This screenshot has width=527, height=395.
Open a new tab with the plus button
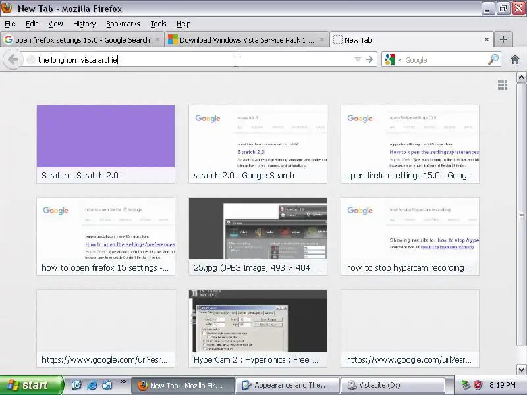(503, 39)
